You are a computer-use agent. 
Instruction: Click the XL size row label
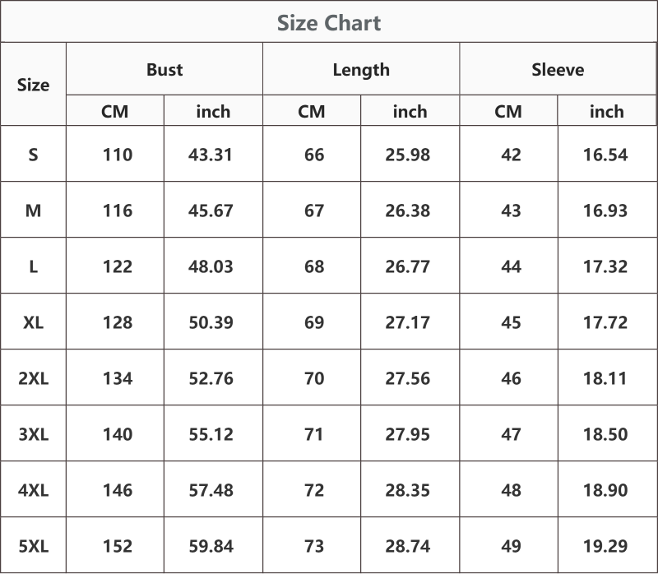[x=33, y=322]
